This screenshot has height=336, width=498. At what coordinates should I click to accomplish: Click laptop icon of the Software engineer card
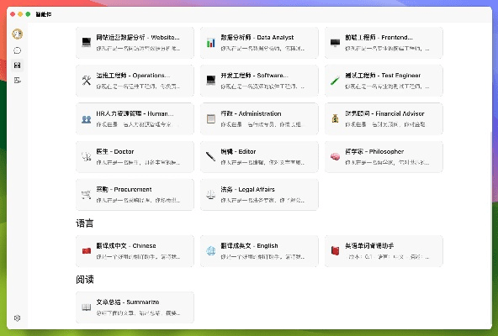tap(211, 81)
